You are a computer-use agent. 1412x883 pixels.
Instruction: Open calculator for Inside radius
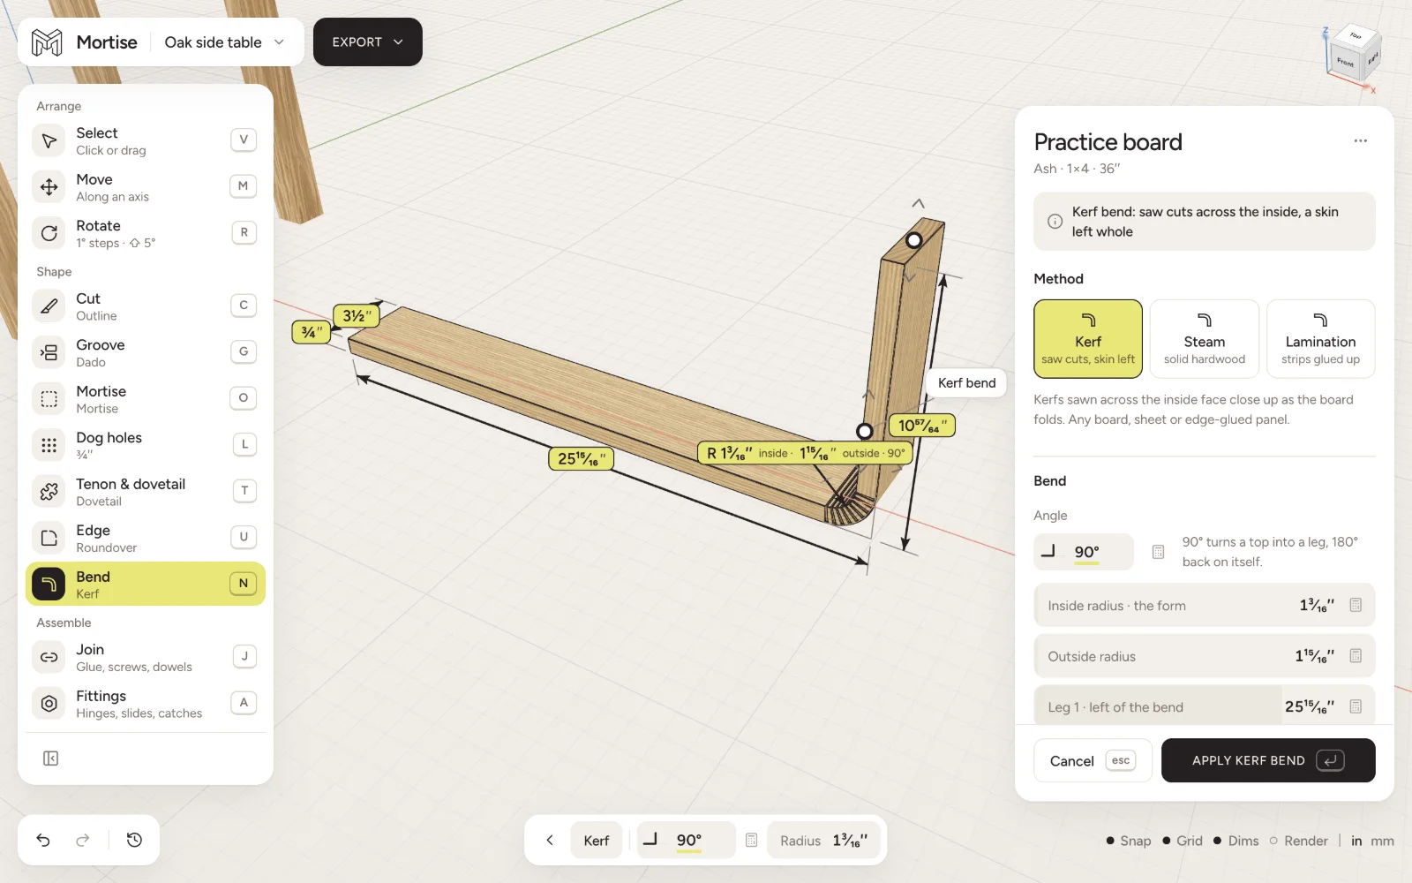[1356, 605]
